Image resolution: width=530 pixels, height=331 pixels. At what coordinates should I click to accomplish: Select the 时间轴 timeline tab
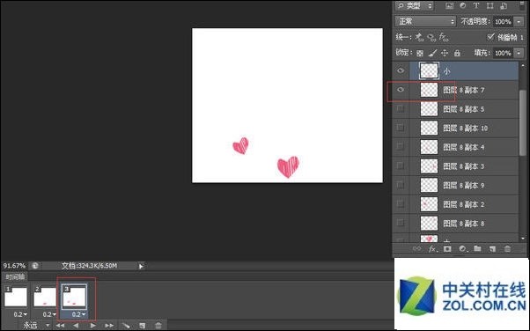click(15, 277)
